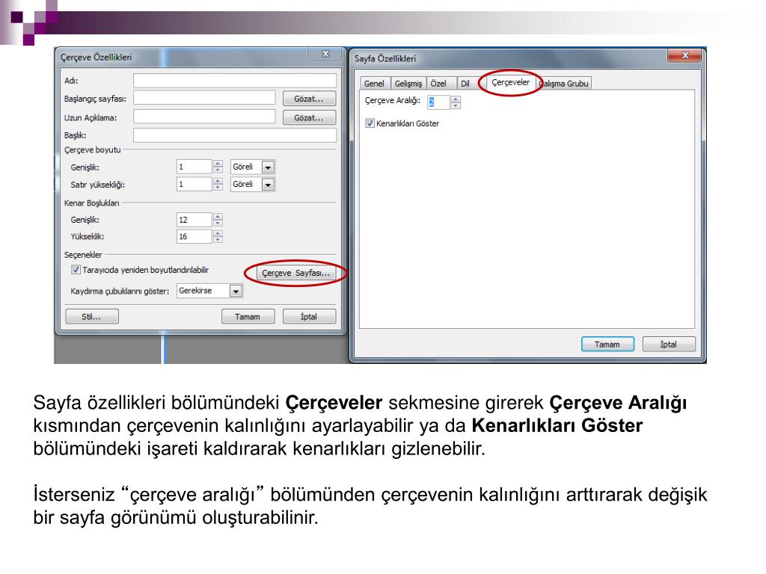Switch to the Çalışma Grubu tab
The height and width of the screenshot is (574, 766).
[563, 84]
